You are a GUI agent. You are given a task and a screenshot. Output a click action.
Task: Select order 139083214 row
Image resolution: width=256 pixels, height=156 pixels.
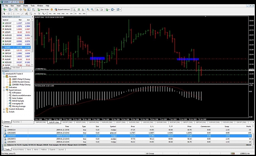click(127, 130)
